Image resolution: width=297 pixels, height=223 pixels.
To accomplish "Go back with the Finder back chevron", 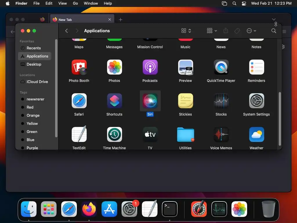I will click(66, 31).
